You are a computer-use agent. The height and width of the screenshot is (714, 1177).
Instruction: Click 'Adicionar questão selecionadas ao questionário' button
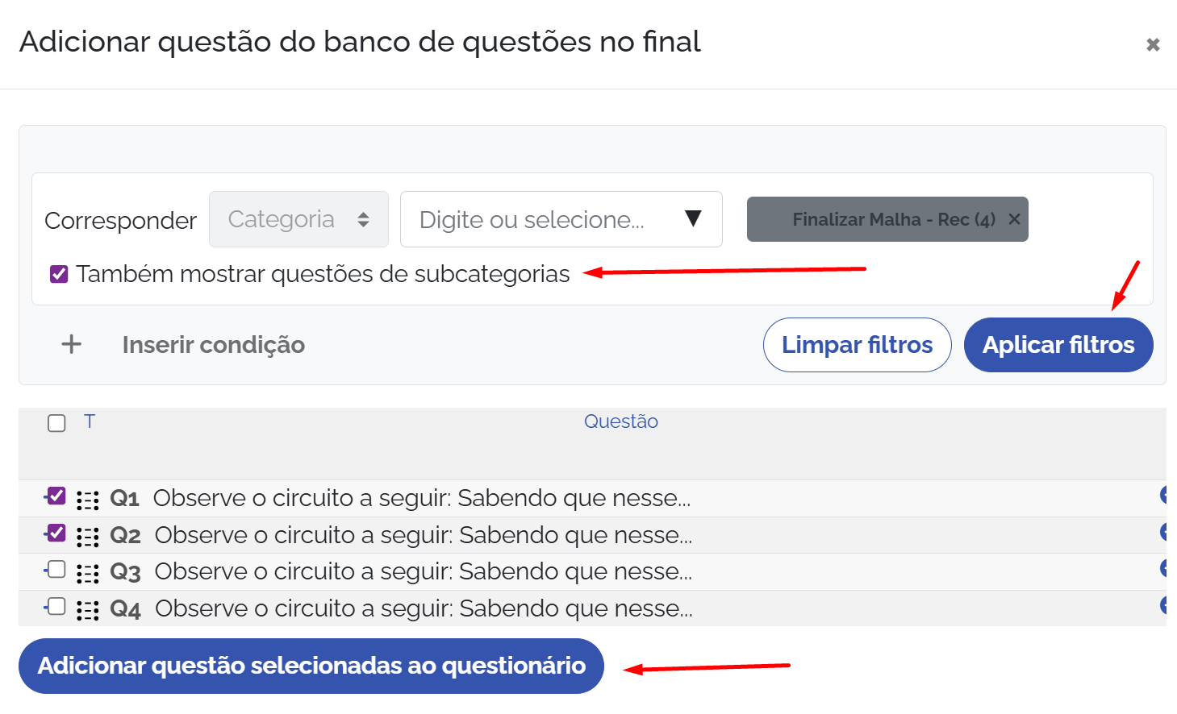[311, 666]
